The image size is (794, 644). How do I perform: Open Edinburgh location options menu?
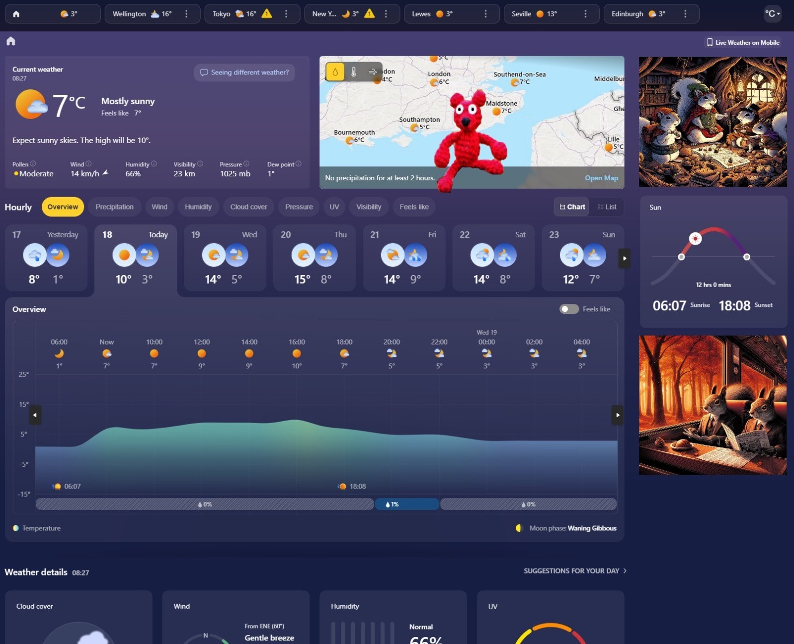[x=686, y=14]
